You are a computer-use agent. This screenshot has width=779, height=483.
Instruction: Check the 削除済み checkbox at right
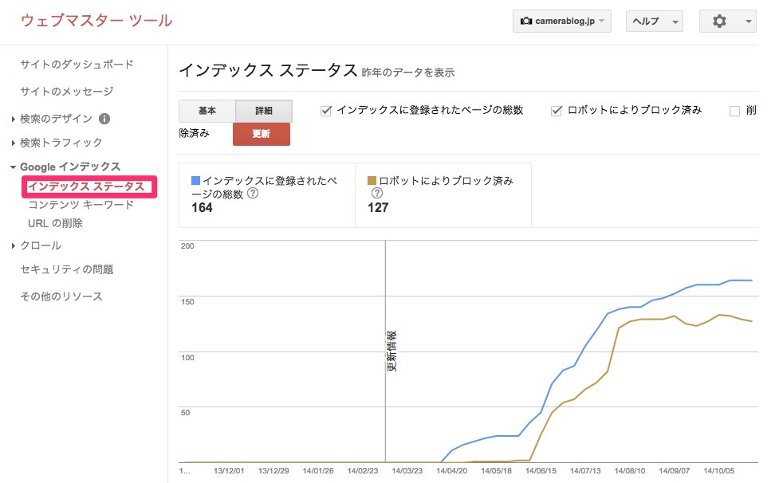[x=734, y=112]
